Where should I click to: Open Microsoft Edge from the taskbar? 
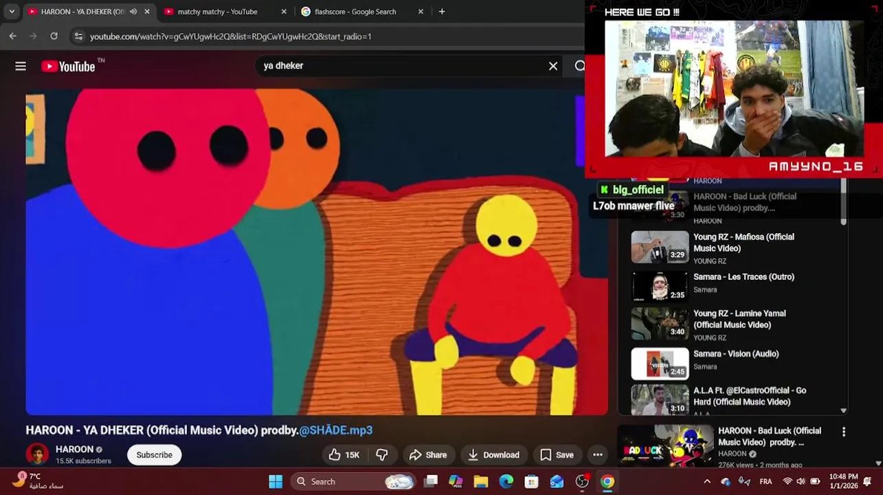506,481
